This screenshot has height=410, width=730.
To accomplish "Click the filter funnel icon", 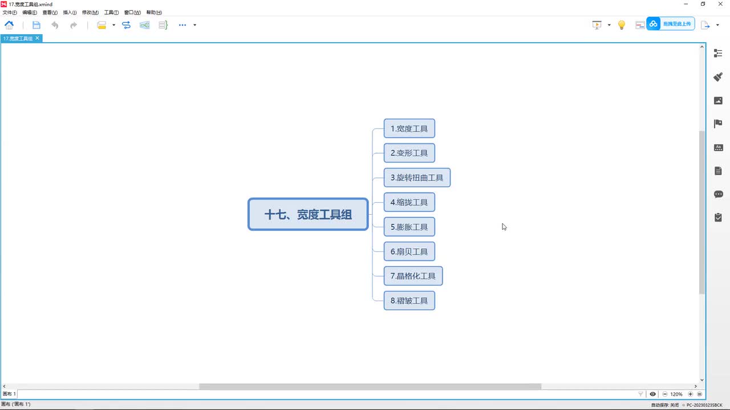I will click(640, 394).
